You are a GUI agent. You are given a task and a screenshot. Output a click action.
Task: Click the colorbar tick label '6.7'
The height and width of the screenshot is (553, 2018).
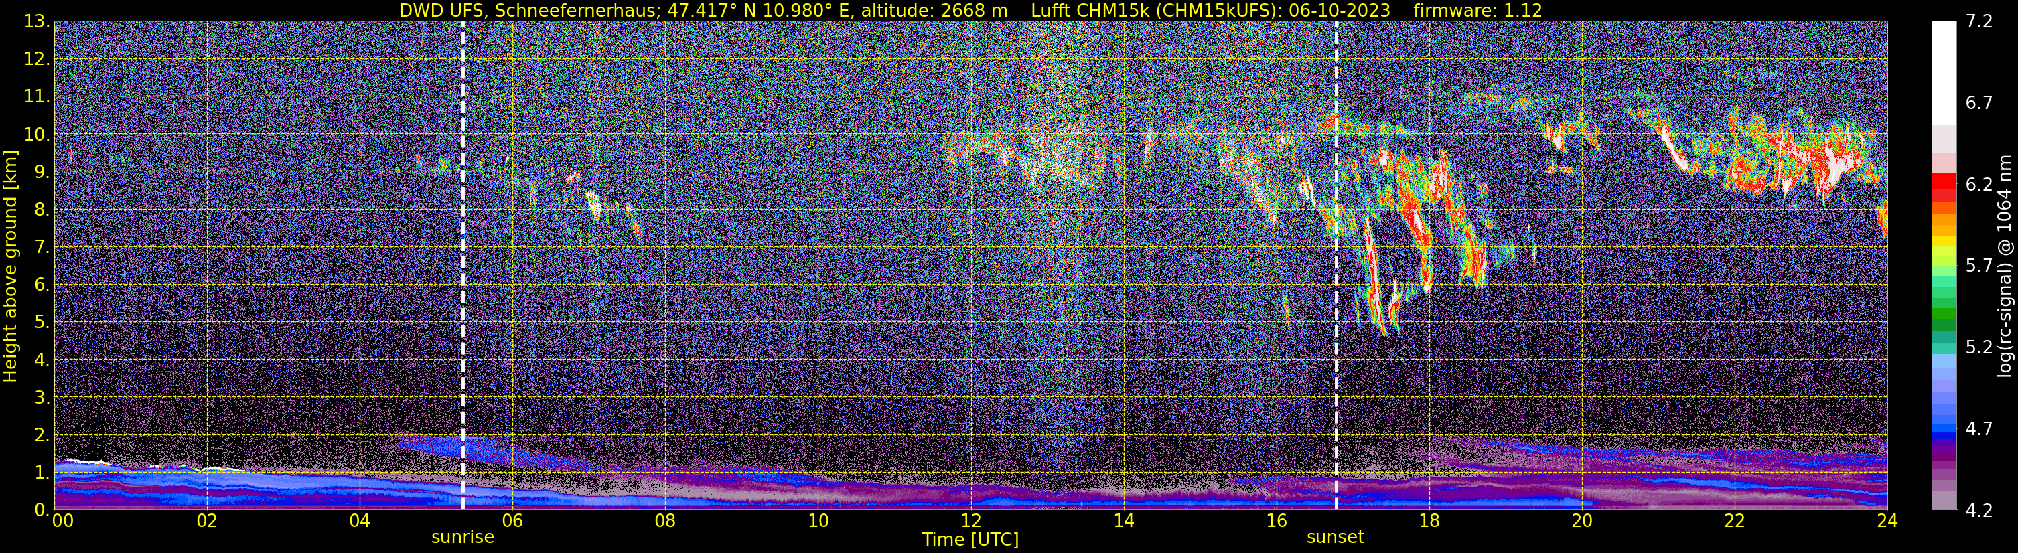(1979, 103)
